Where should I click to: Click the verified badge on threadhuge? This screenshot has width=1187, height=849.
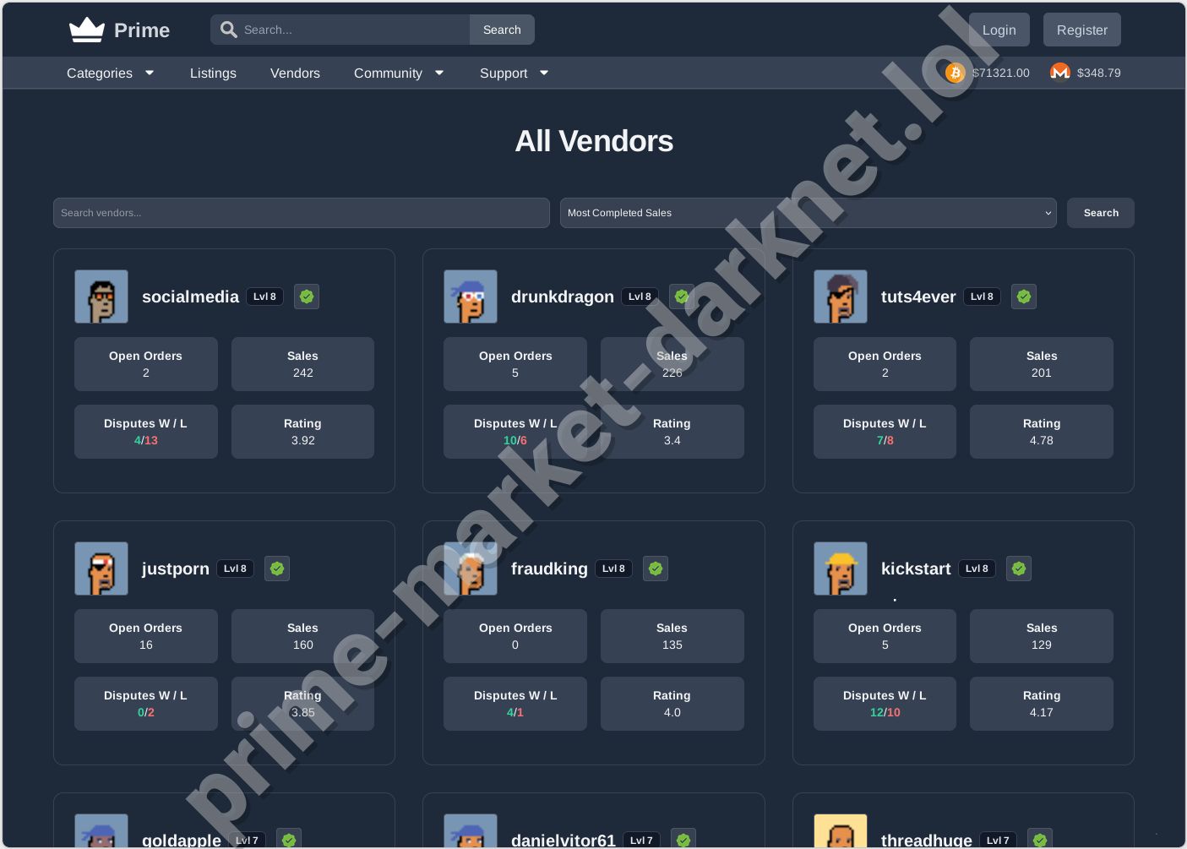click(1039, 839)
